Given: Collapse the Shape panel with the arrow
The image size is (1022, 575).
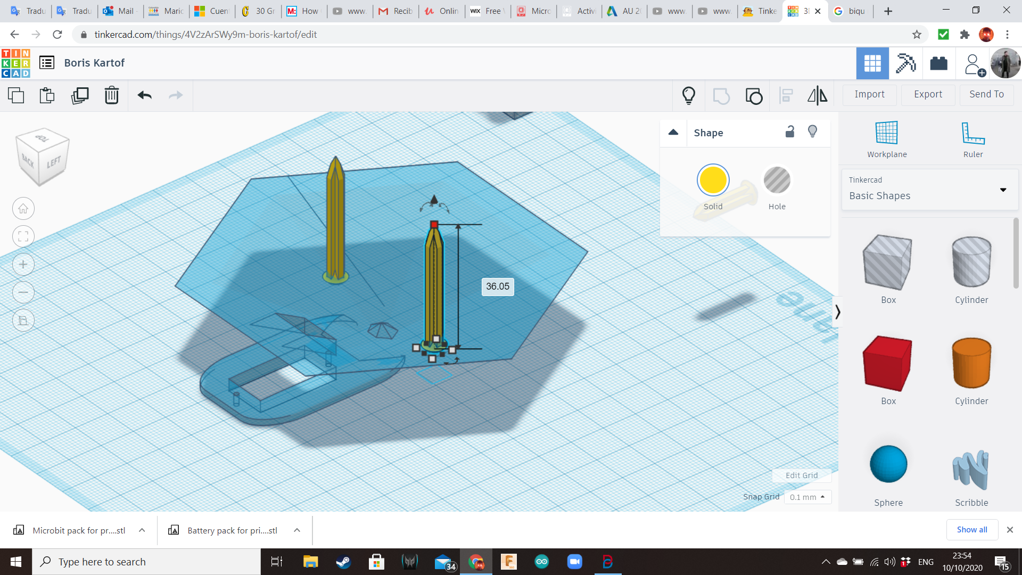Looking at the screenshot, I should coord(673,133).
